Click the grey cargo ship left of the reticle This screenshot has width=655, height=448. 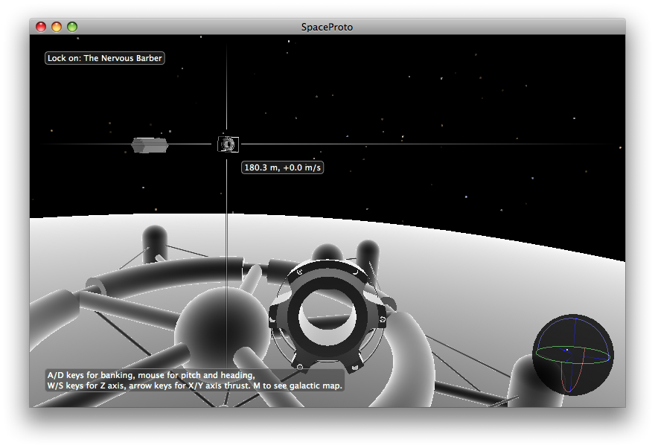[150, 145]
